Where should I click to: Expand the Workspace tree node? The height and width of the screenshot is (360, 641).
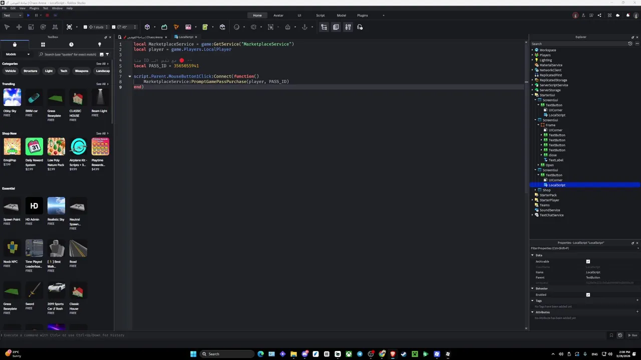point(532,50)
